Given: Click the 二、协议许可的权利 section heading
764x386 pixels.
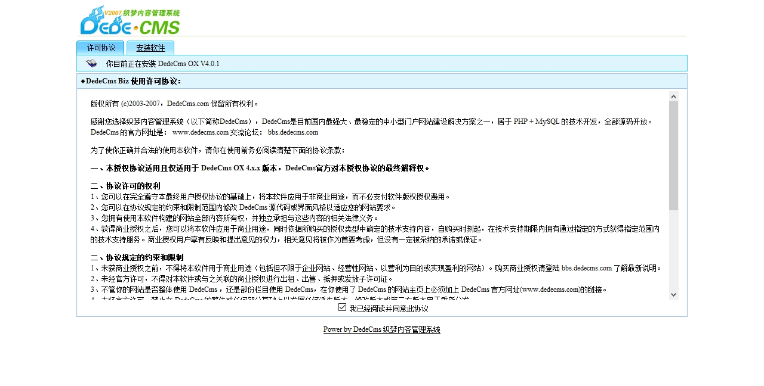Looking at the screenshot, I should (x=125, y=186).
